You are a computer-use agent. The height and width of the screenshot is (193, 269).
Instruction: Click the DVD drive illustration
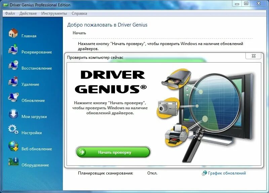coord(176,79)
